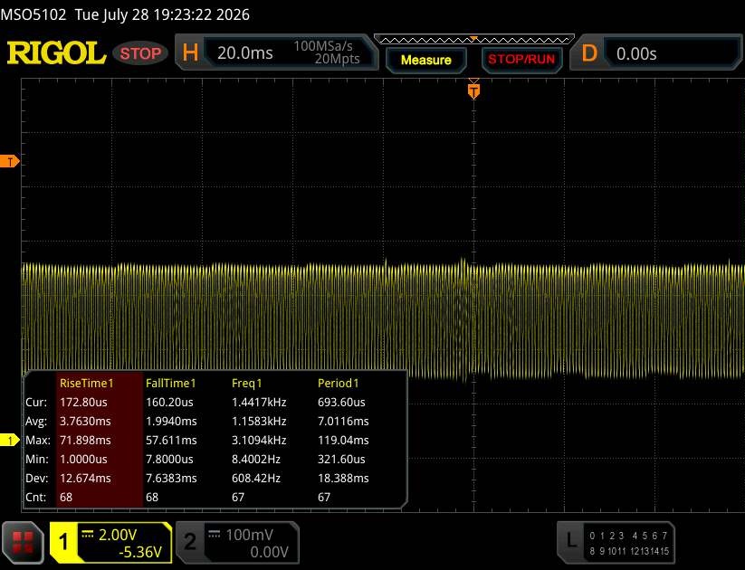Toggle acquisition with STOP/RUN button
The height and width of the screenshot is (570, 745).
pos(521,60)
